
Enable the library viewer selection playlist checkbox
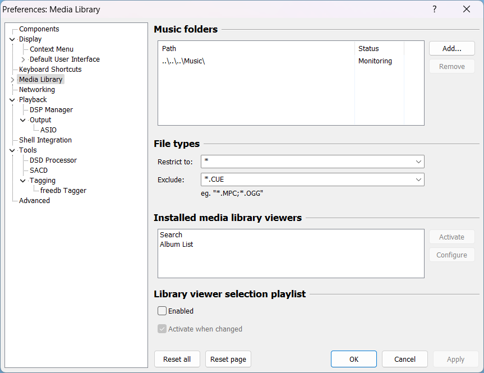click(x=162, y=311)
